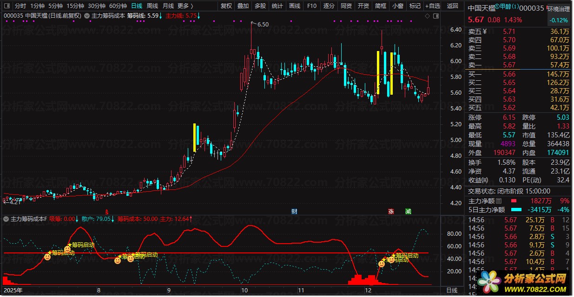Click the 减 event marker icon
Screen dimensions: 574x297
pyautogui.click(x=408, y=212)
